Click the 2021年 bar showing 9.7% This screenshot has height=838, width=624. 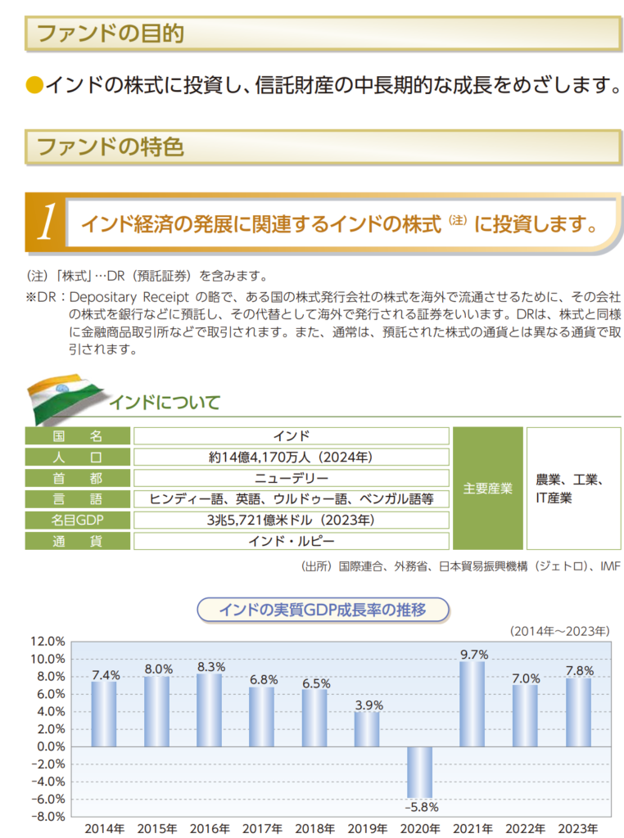pyautogui.click(x=473, y=704)
